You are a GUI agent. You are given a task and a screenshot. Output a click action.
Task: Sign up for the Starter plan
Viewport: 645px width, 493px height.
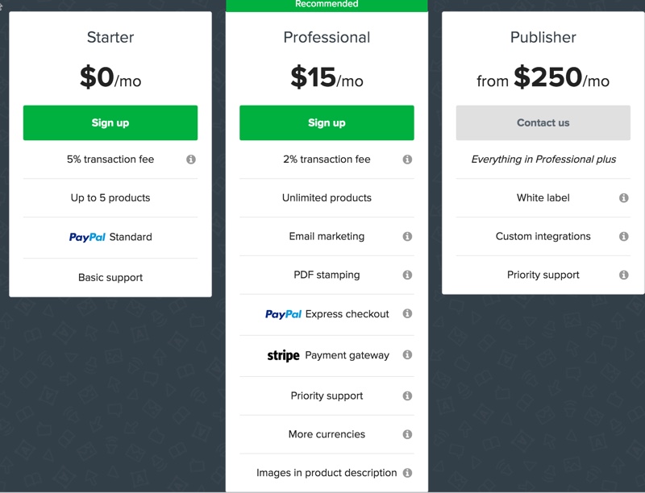pyautogui.click(x=110, y=122)
